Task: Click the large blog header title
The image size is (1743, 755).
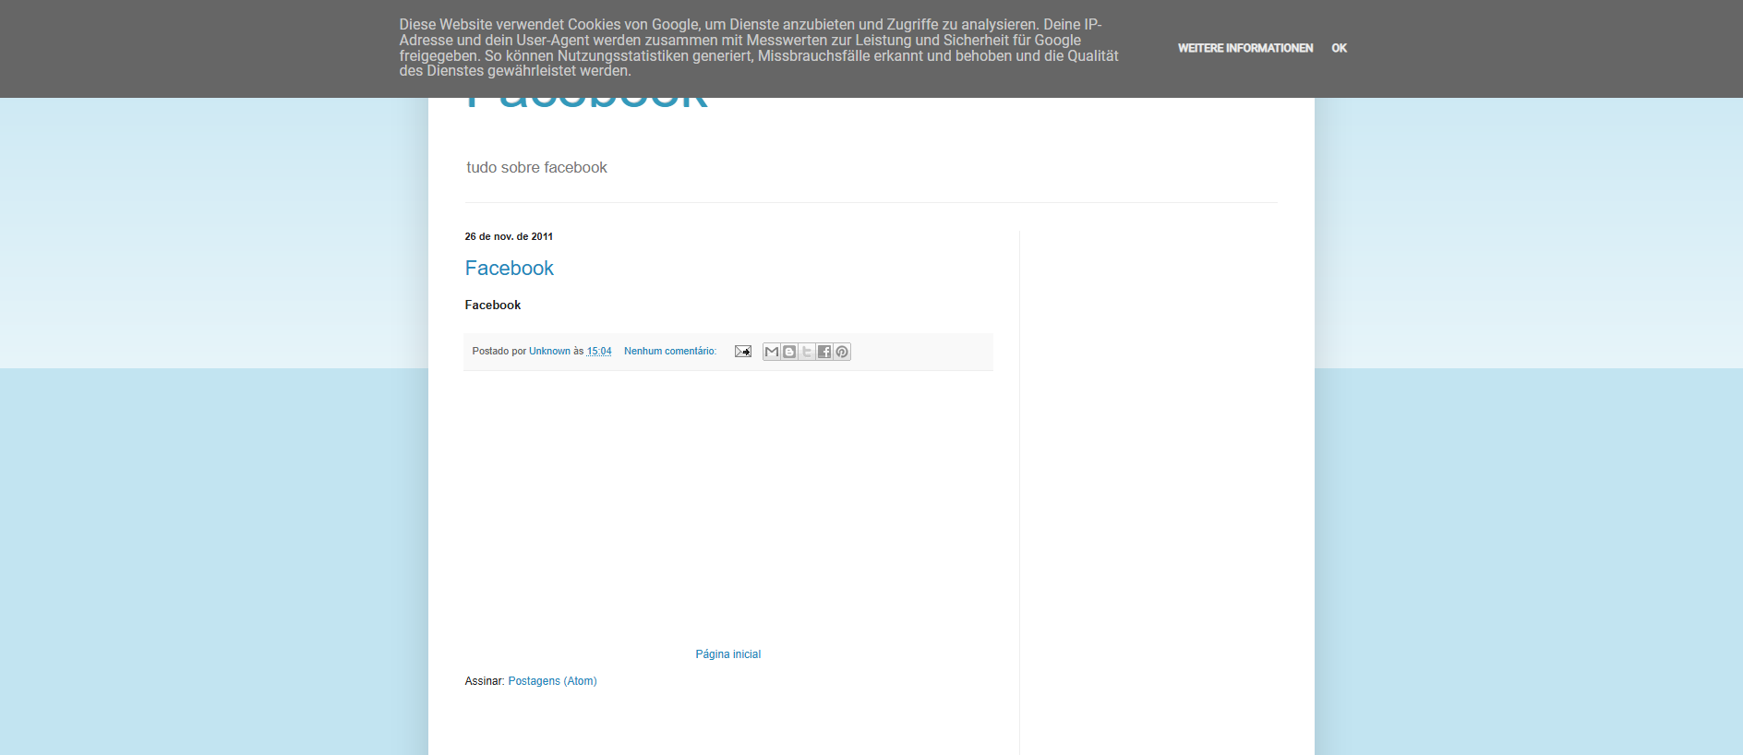Action: [587, 105]
